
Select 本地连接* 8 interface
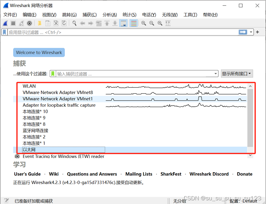point(130,124)
